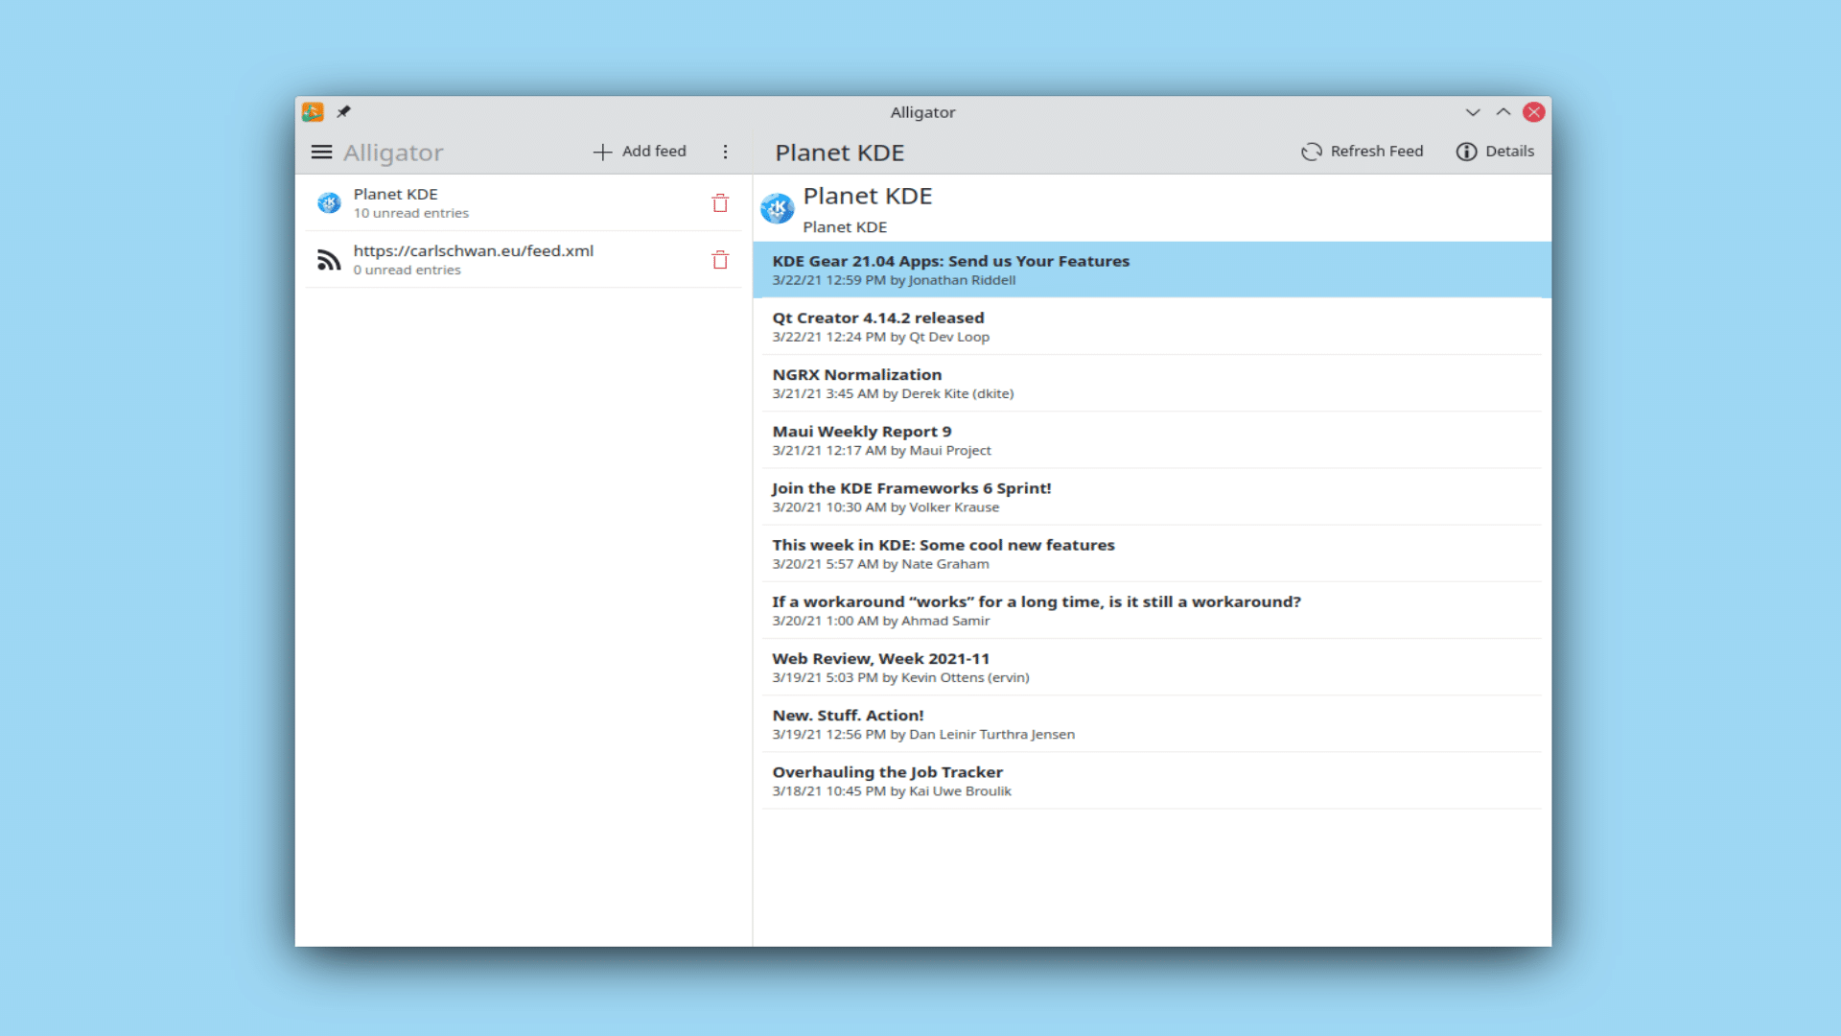Image resolution: width=1841 pixels, height=1036 pixels.
Task: Open the workaround article entry
Action: coord(1152,610)
